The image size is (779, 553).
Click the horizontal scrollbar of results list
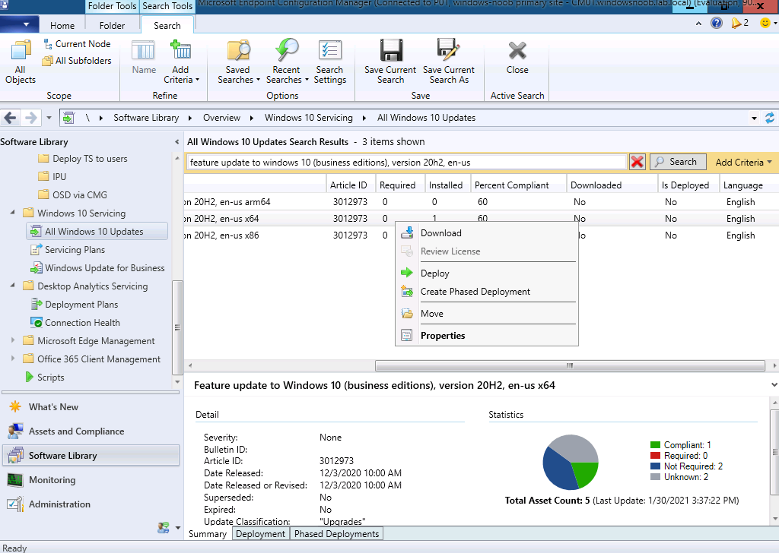570,365
